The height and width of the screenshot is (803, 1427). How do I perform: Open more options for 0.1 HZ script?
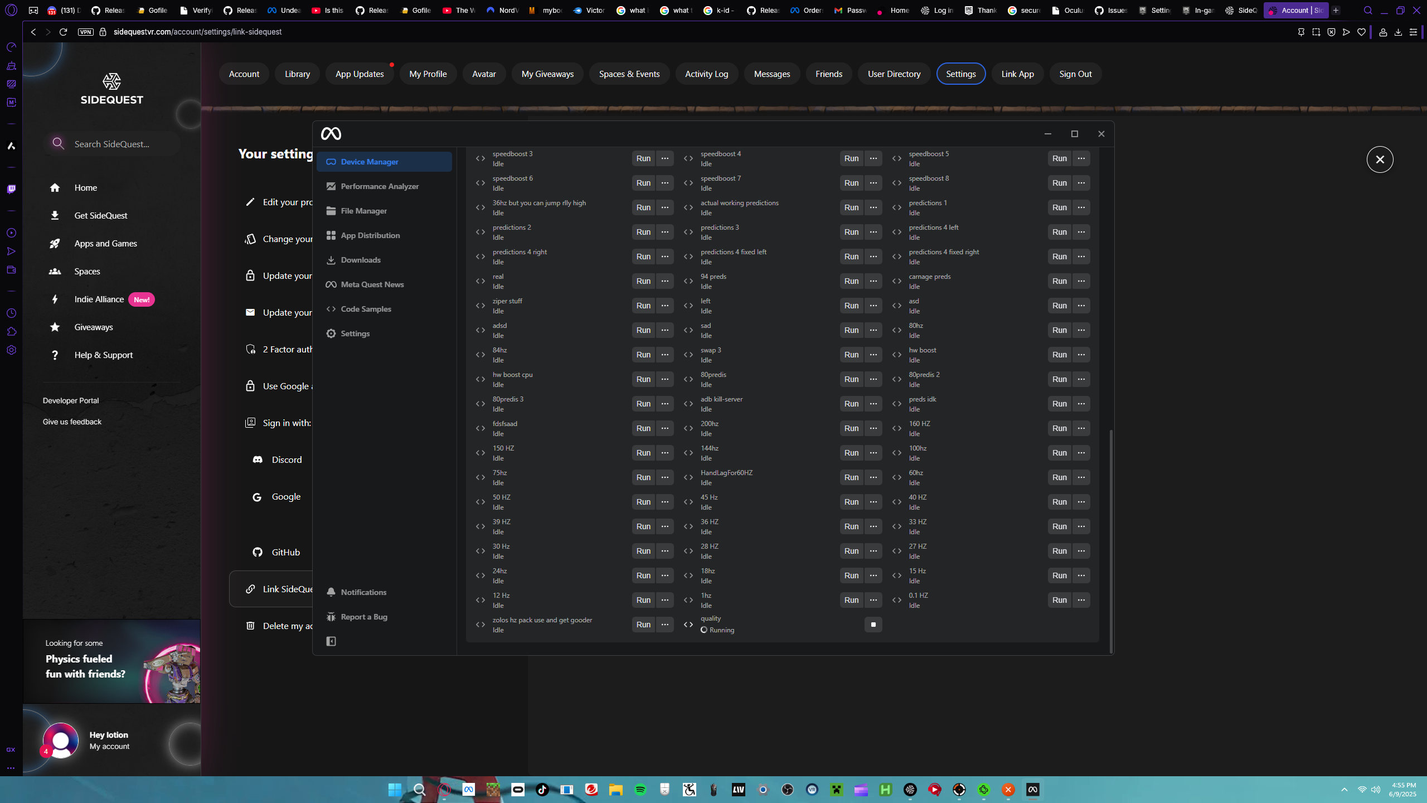tap(1081, 600)
